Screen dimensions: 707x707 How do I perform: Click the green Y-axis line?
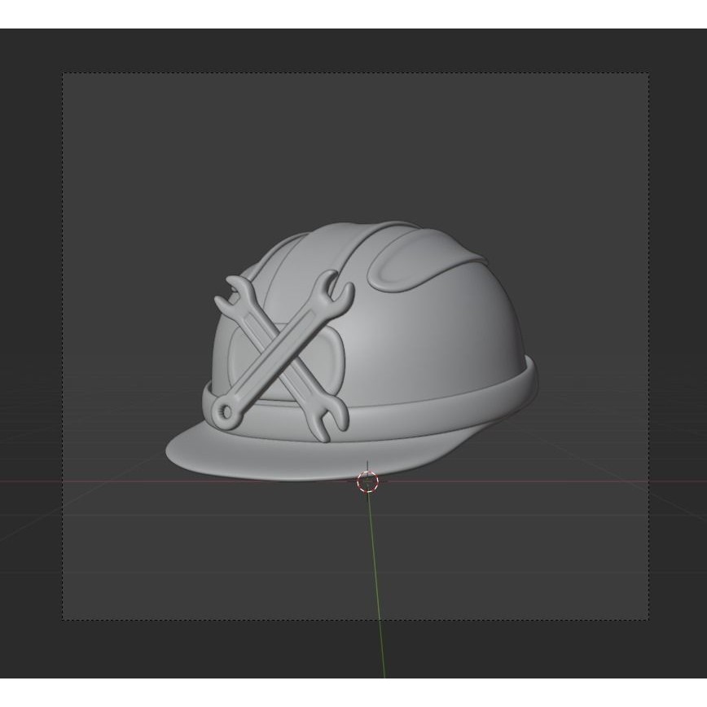376,570
